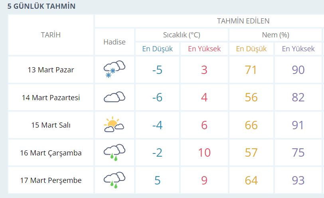Viewport: 324px width, 198px height.
Task: Select the 17 Mart Perşembe date cell
Action: (x=51, y=180)
